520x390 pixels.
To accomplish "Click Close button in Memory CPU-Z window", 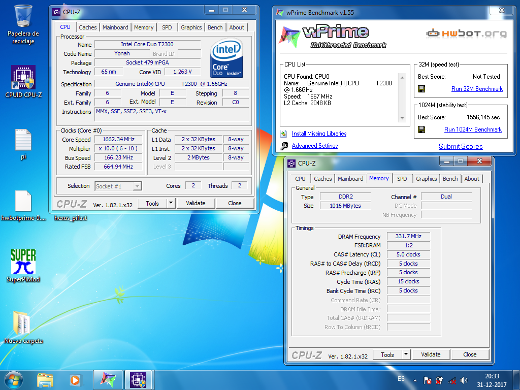I will 470,354.
